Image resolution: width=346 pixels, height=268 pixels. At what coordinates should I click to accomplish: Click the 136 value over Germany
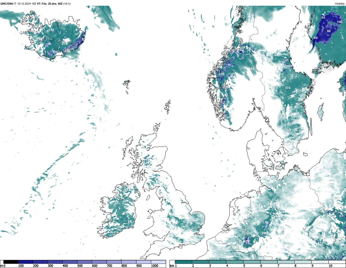[265, 222]
